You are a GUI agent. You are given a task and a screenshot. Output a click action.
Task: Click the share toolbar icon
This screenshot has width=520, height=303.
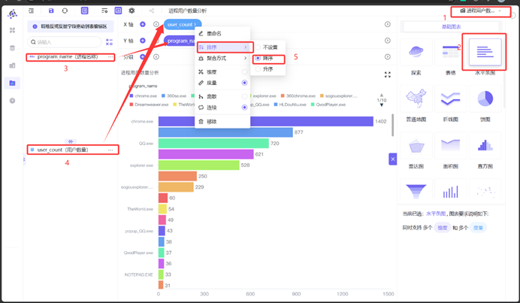pos(152,11)
